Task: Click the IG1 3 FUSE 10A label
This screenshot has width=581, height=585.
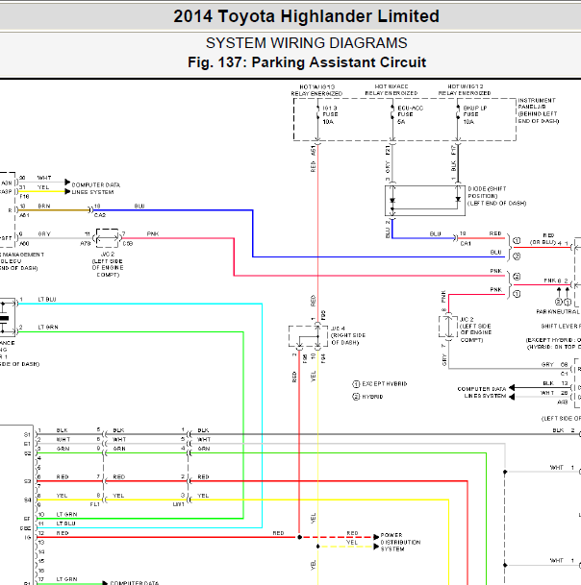Action: 330,115
